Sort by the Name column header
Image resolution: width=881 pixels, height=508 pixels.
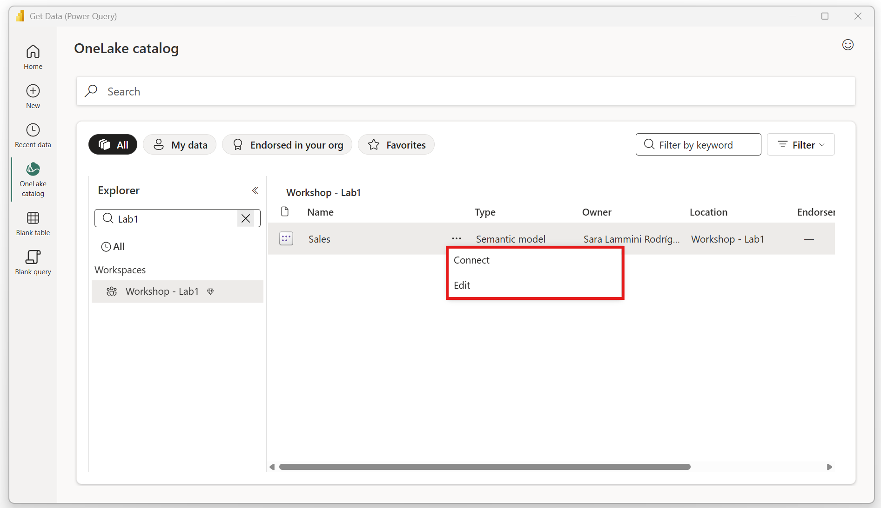(320, 212)
